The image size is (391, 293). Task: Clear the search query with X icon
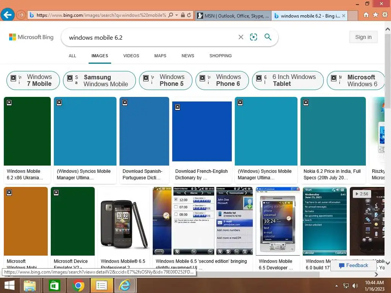pos(241,37)
